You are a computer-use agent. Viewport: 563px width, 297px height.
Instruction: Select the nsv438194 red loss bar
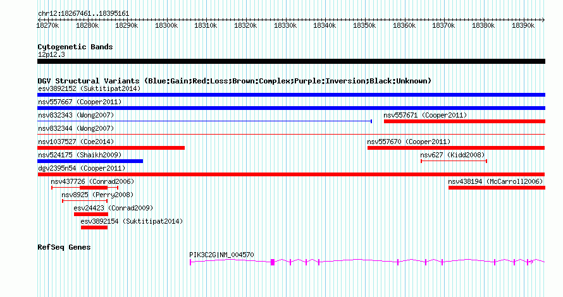[x=497, y=188]
